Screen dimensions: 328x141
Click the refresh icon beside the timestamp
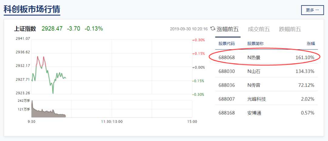pos(213,29)
